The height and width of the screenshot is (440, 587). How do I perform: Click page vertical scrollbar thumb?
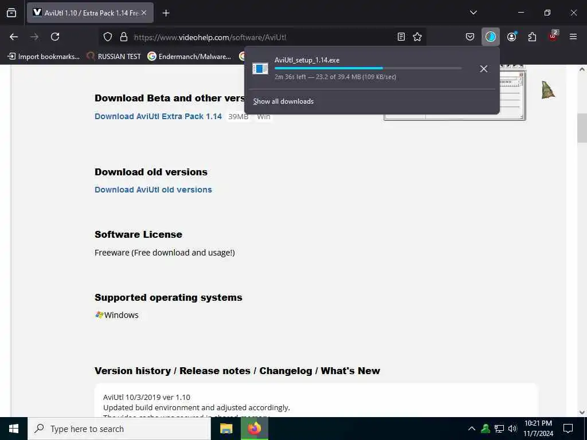(x=582, y=128)
